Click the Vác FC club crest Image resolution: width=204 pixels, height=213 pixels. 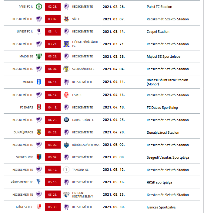coord(66,19)
